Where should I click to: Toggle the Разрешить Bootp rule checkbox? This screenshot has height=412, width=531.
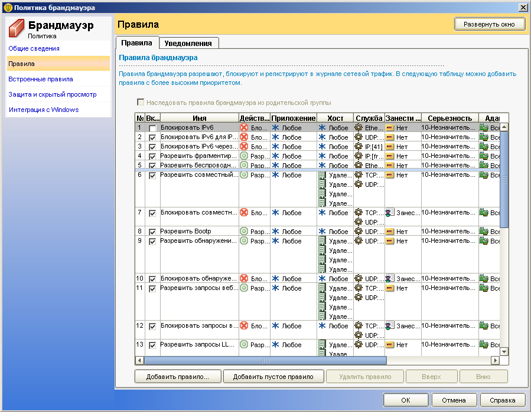[152, 232]
